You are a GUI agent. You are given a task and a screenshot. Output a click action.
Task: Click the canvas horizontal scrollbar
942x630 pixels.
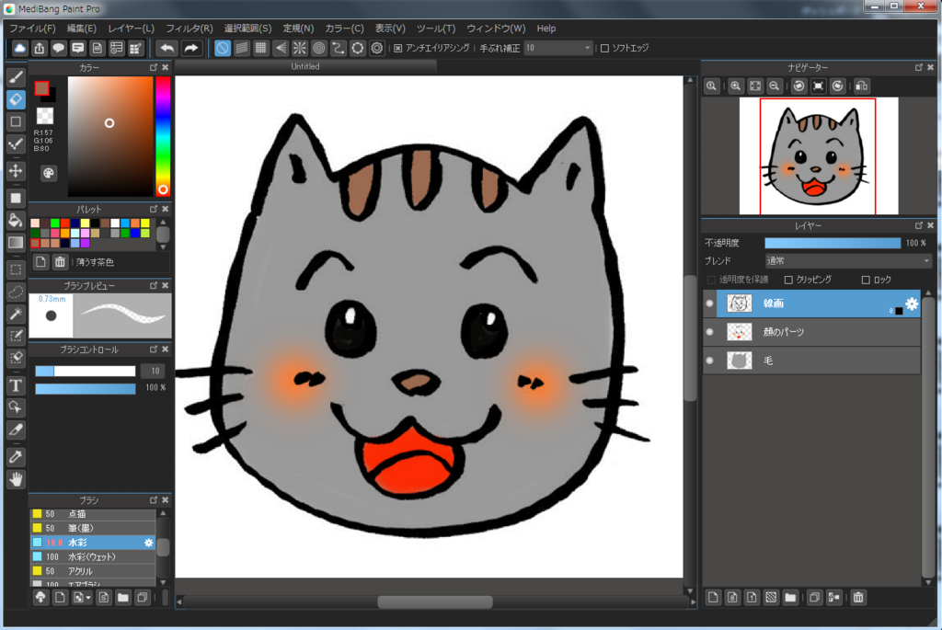(435, 601)
